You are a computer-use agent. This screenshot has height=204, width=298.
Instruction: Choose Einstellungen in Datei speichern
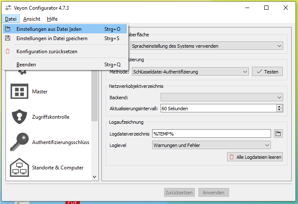tap(65, 38)
